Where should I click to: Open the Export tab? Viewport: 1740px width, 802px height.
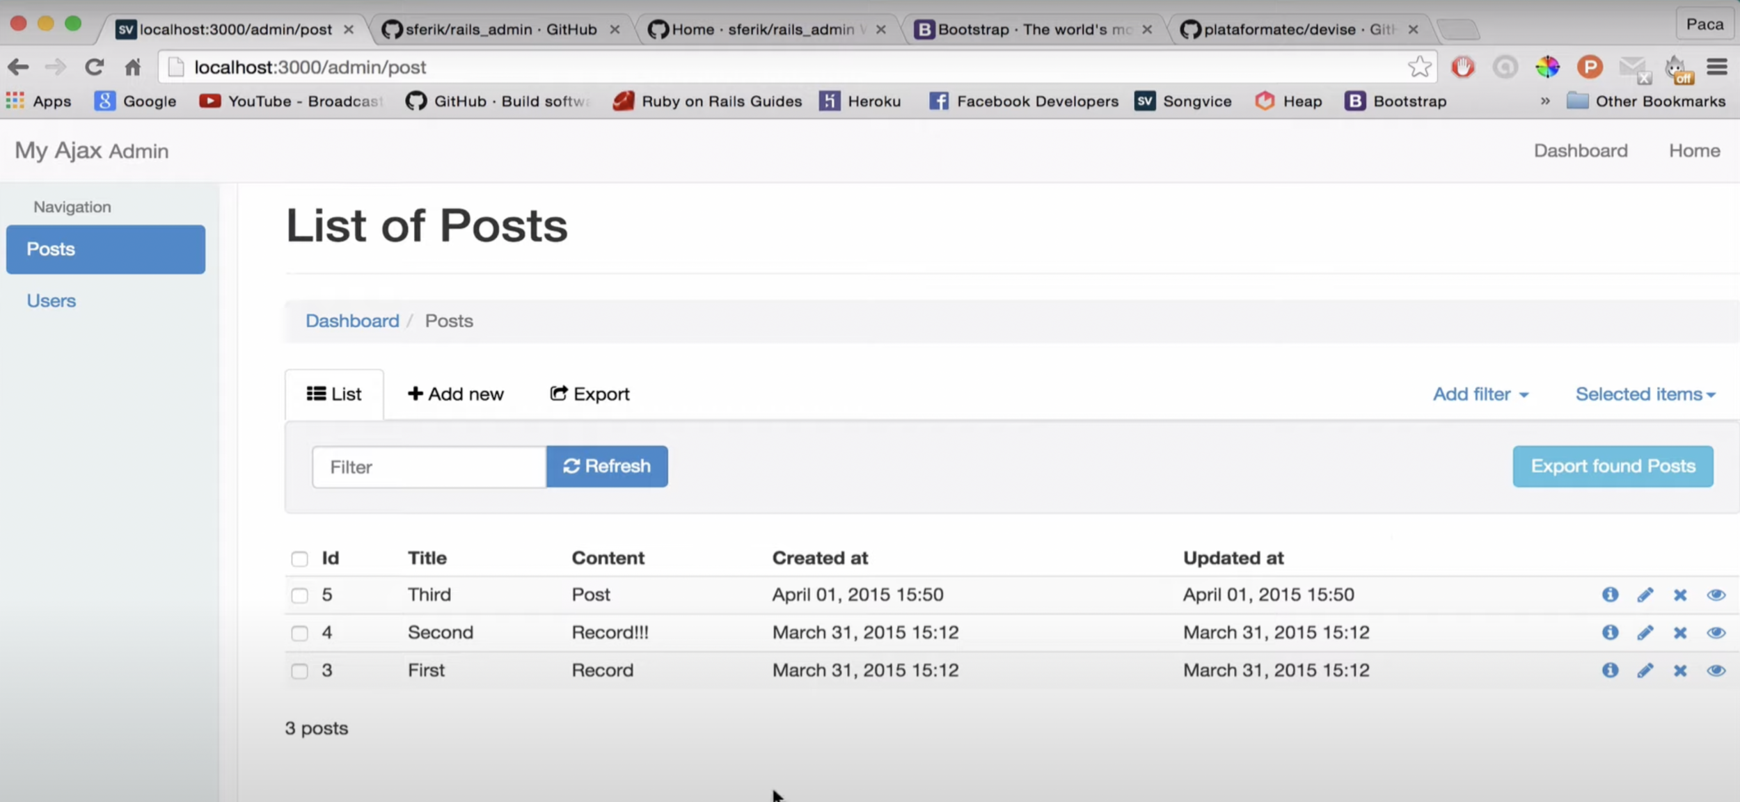click(590, 394)
